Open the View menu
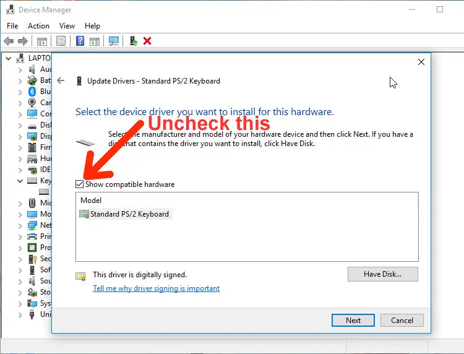Image resolution: width=464 pixels, height=354 pixels. click(x=67, y=26)
